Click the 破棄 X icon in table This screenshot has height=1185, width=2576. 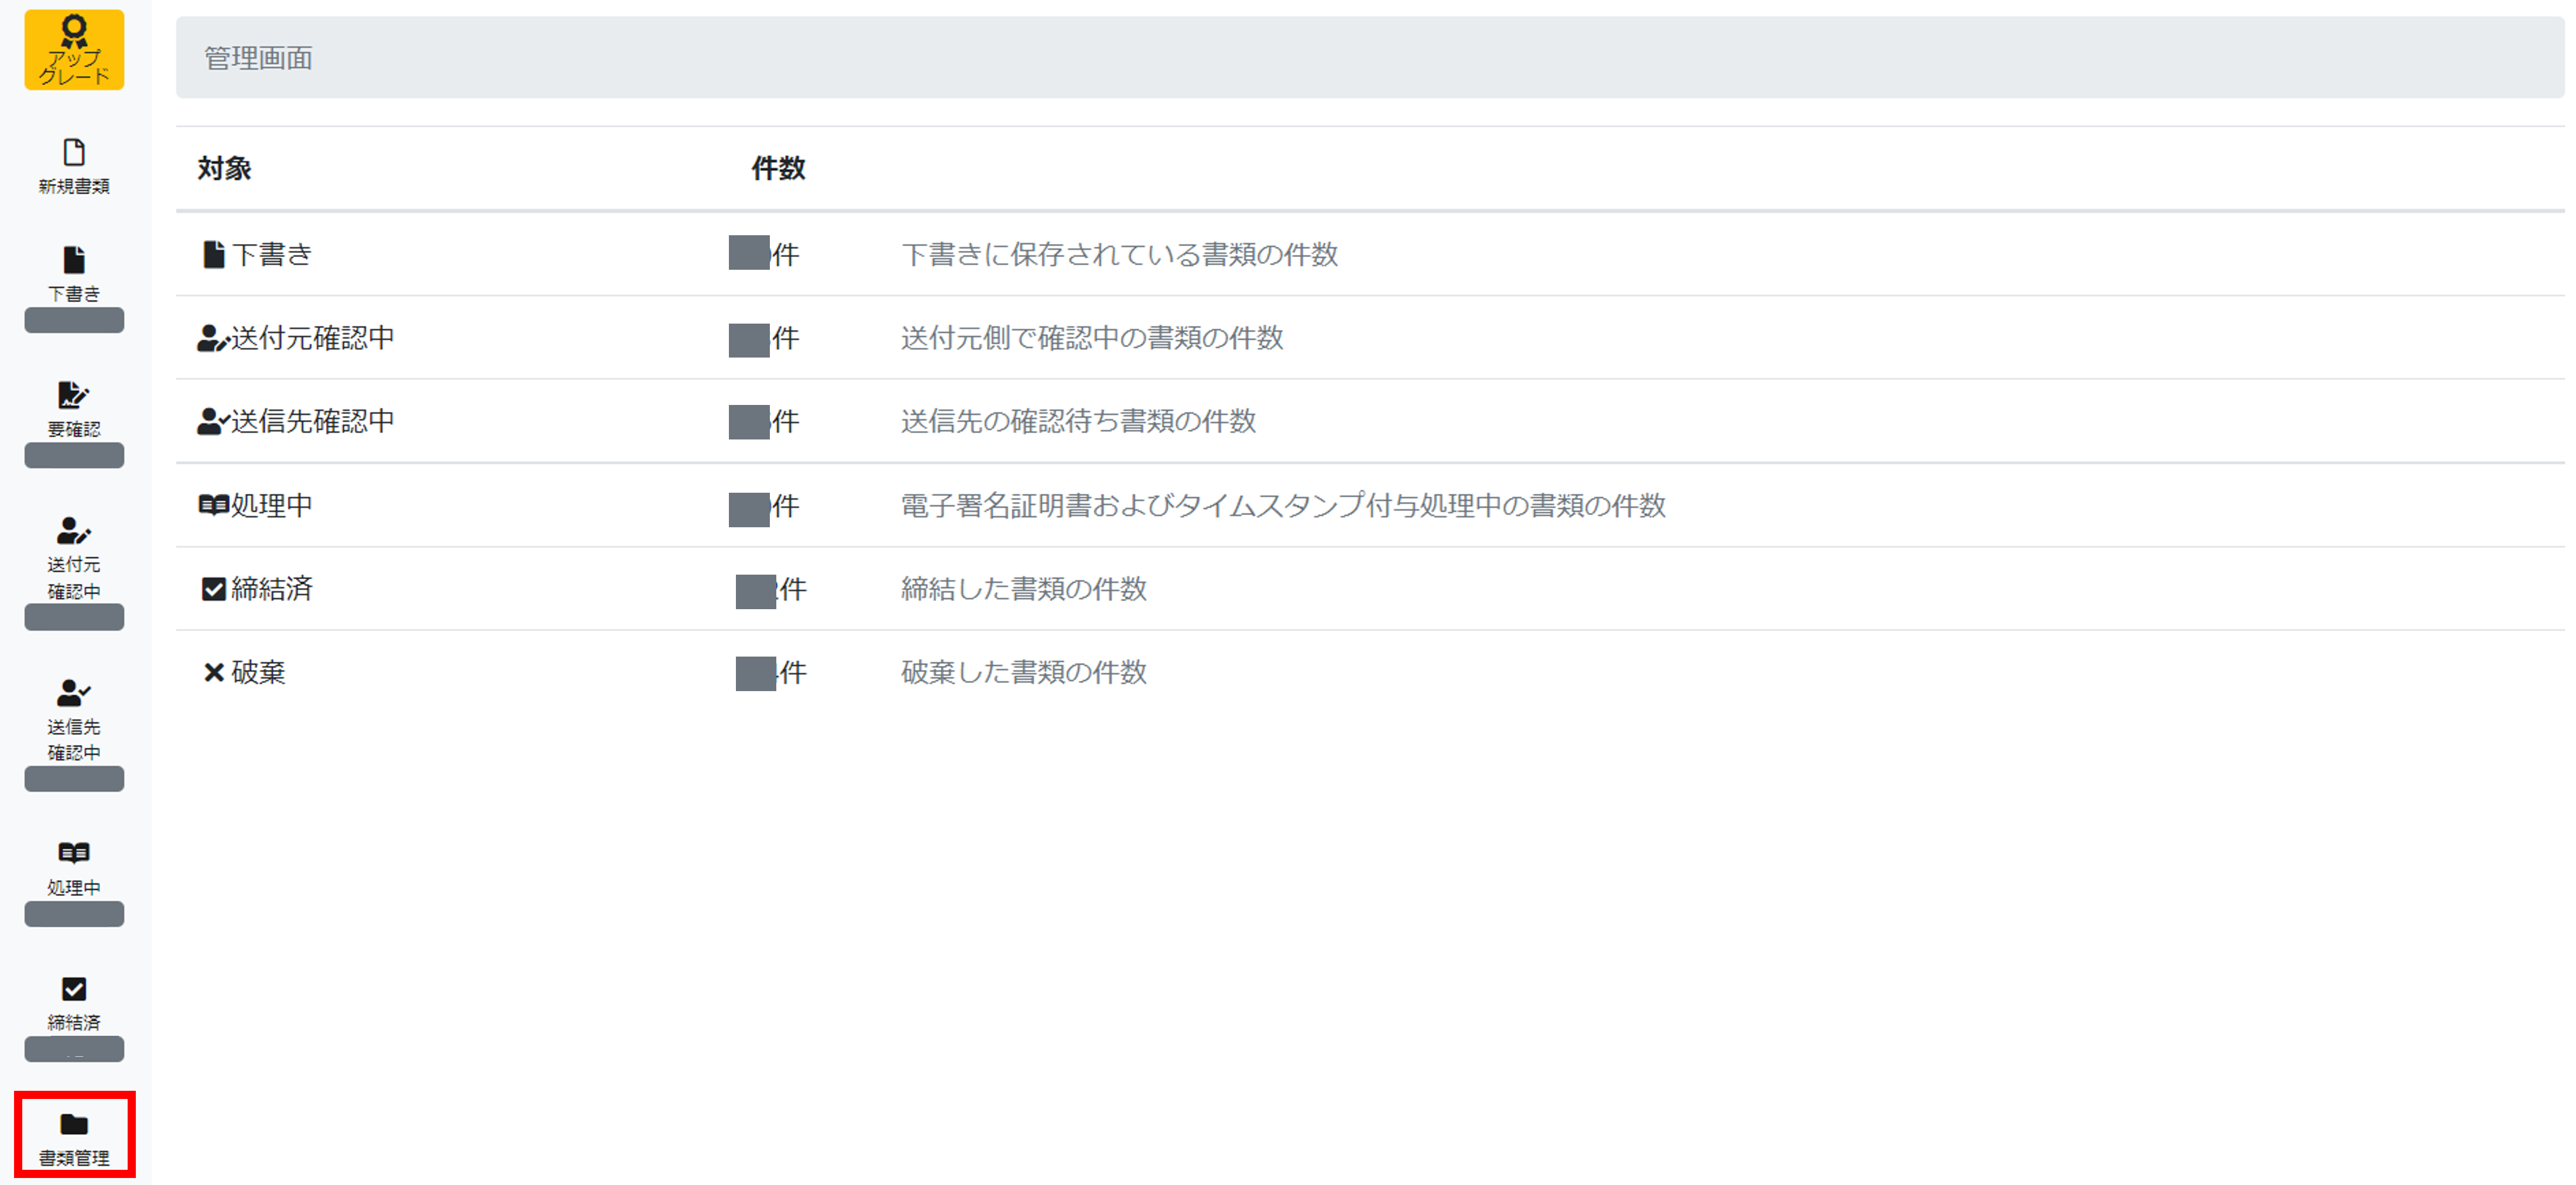[213, 674]
